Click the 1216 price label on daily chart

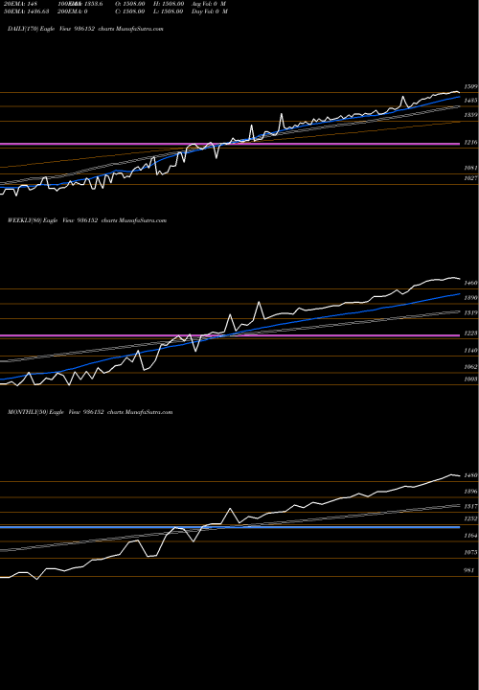(x=470, y=143)
